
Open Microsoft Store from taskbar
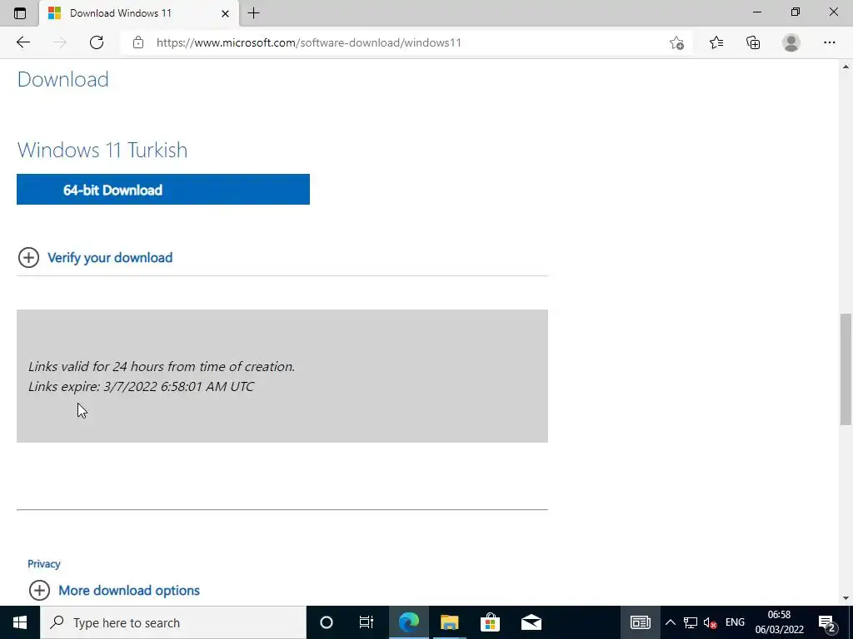[x=490, y=622]
